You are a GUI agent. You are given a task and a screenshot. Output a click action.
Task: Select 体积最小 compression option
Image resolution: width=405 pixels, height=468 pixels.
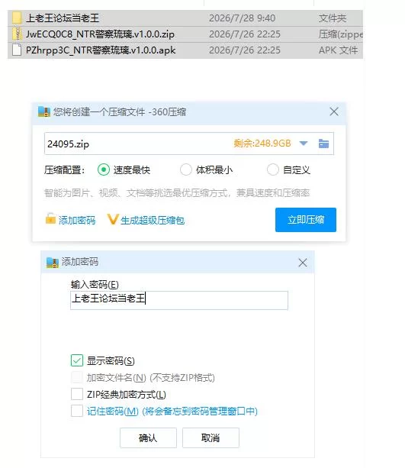186,169
